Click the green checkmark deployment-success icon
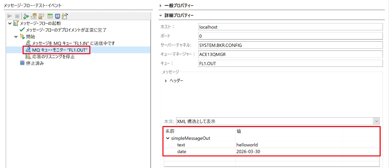 click(22, 30)
